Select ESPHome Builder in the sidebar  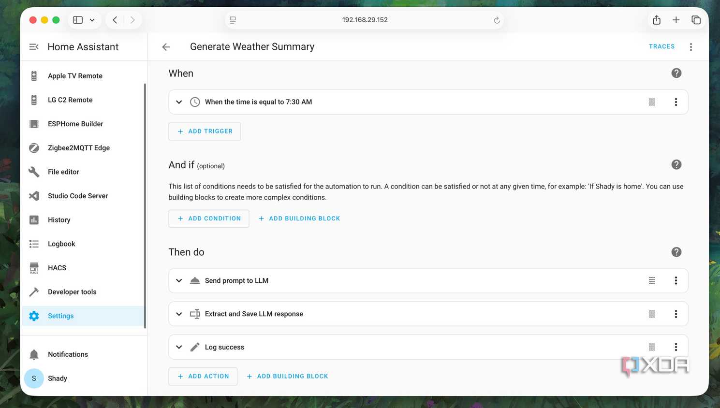(x=83, y=124)
